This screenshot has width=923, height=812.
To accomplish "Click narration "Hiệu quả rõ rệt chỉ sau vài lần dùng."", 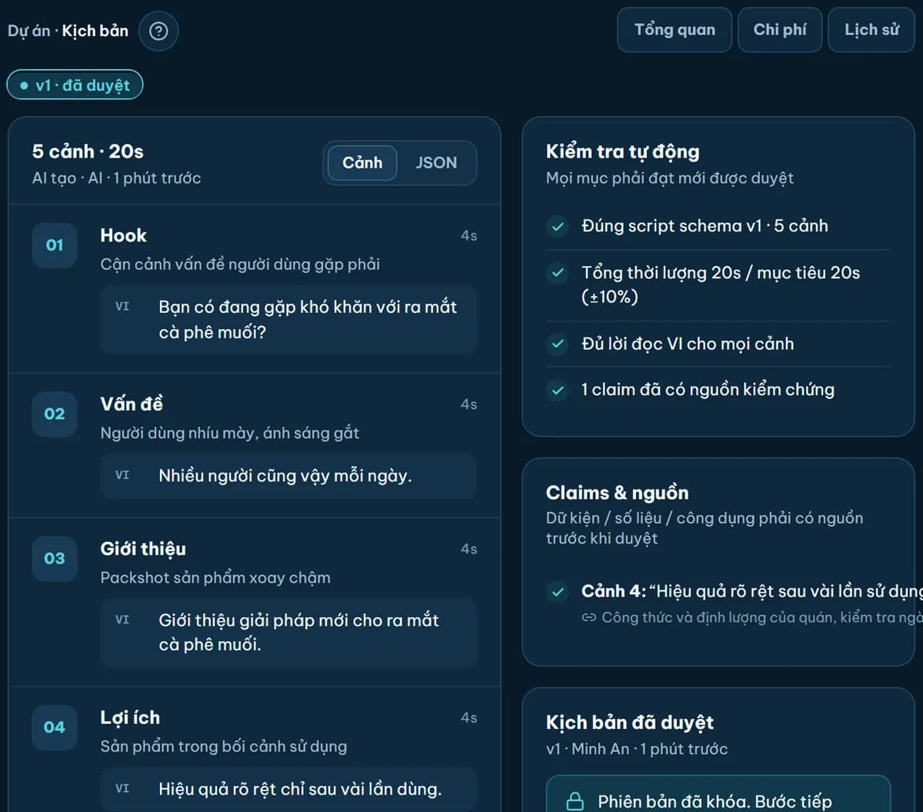I will click(x=300, y=789).
